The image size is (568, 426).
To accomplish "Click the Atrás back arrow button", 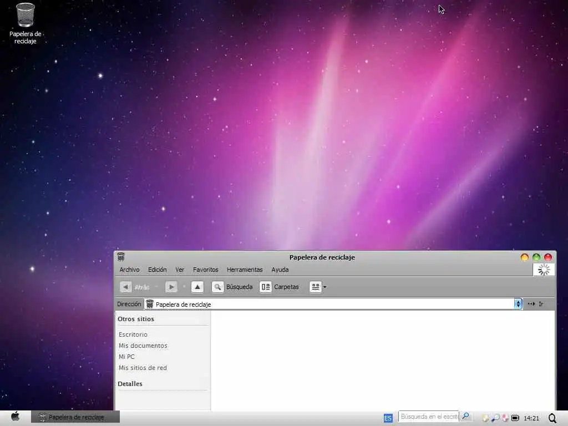I will point(126,287).
